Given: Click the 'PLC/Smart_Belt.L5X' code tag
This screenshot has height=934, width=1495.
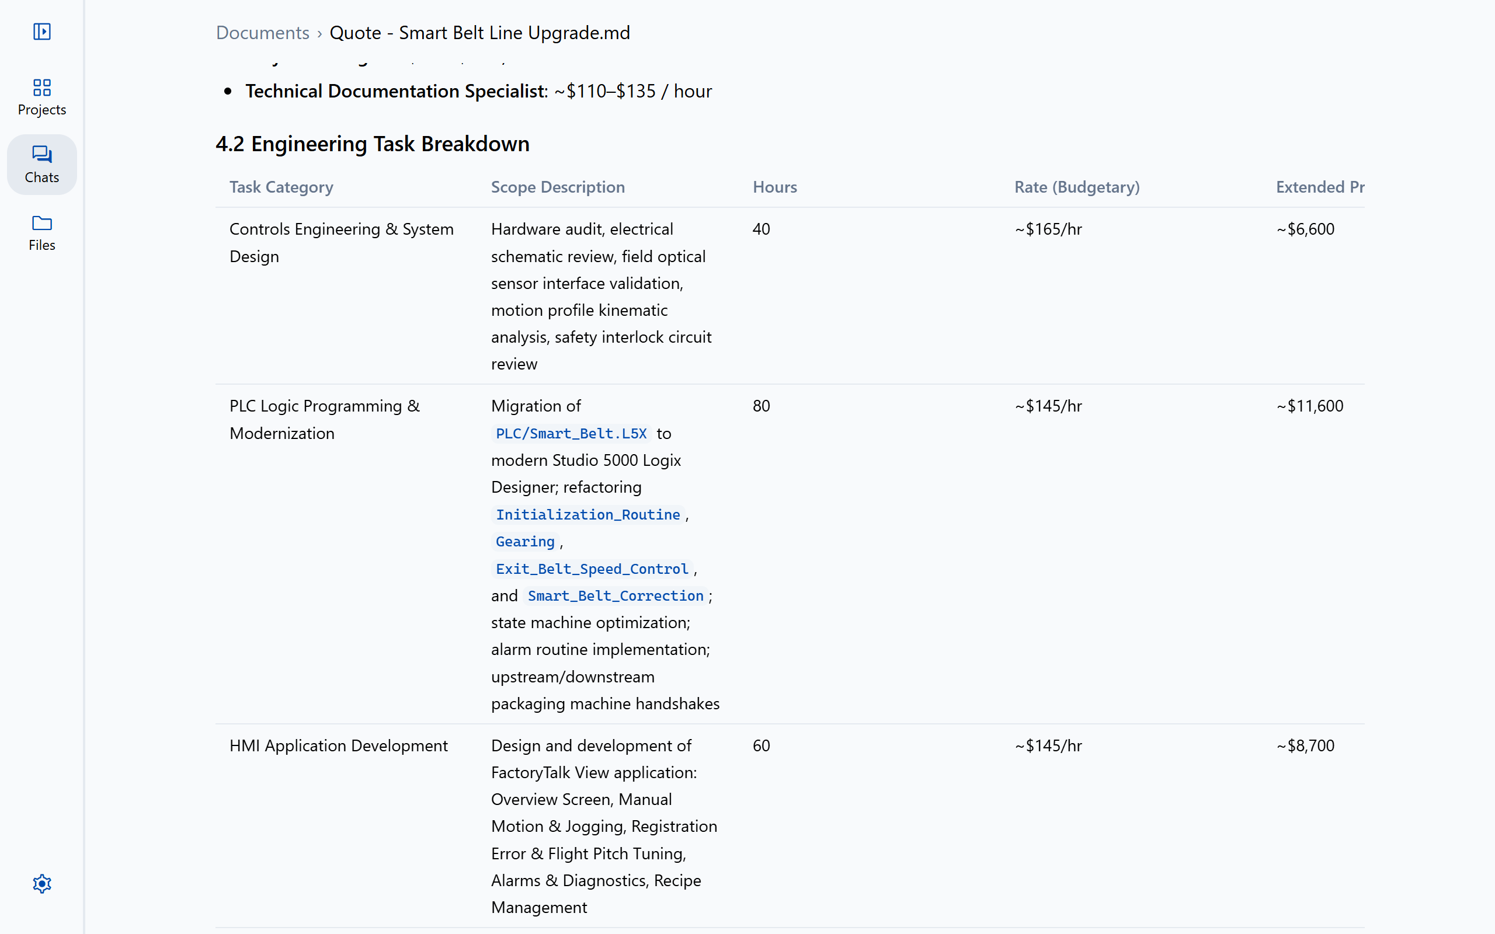Looking at the screenshot, I should pyautogui.click(x=571, y=434).
